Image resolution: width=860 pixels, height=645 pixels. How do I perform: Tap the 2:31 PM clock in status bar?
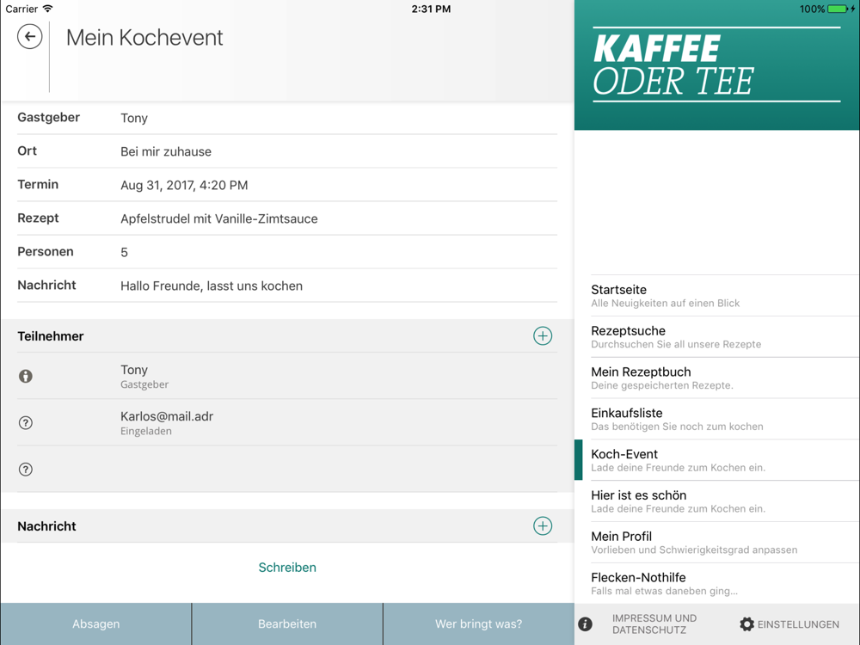click(x=431, y=9)
